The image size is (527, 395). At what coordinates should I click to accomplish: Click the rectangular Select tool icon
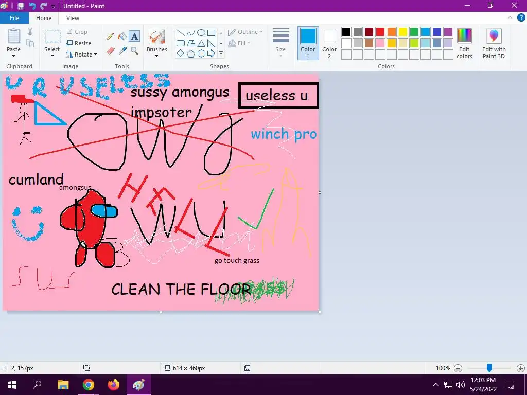(52, 36)
